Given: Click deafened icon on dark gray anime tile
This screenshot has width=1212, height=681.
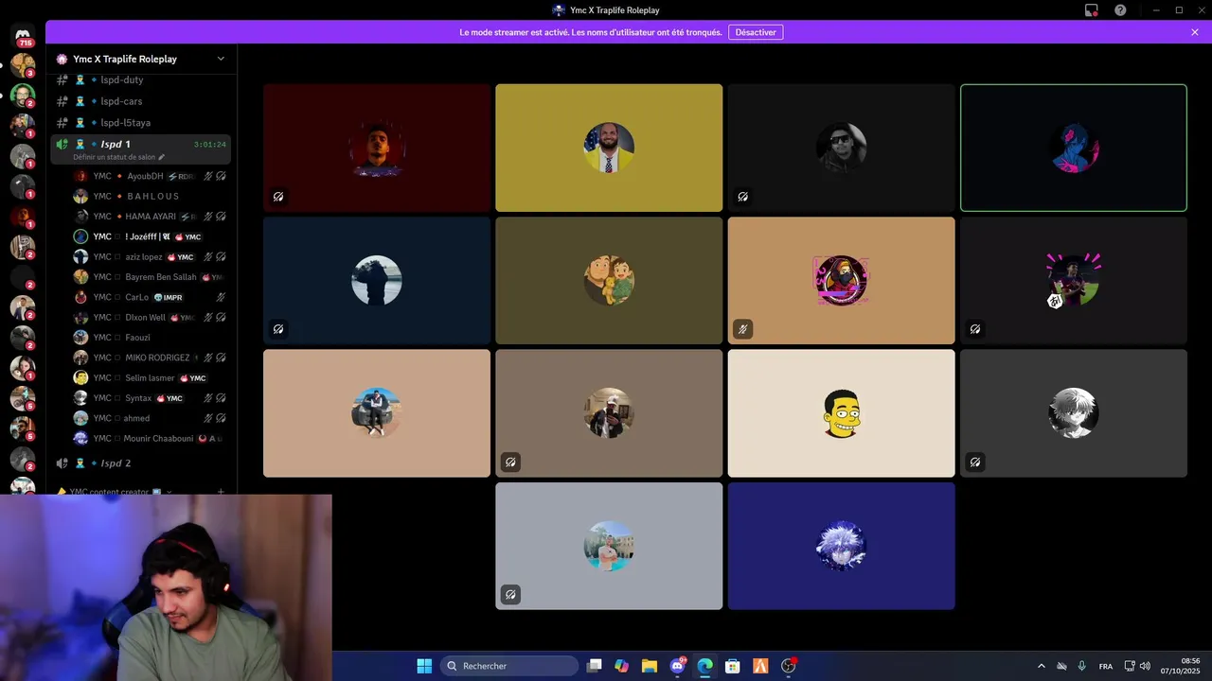Looking at the screenshot, I should point(975,463).
